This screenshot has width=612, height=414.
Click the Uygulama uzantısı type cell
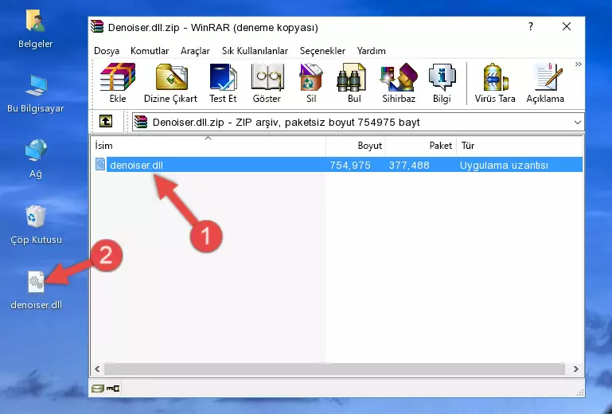pos(504,166)
